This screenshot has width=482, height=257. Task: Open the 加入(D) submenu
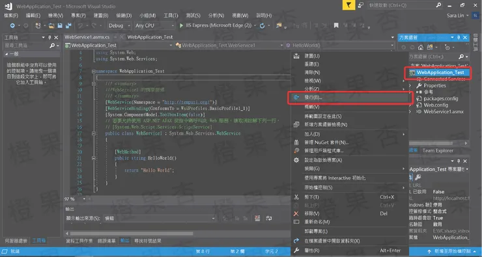350,134
